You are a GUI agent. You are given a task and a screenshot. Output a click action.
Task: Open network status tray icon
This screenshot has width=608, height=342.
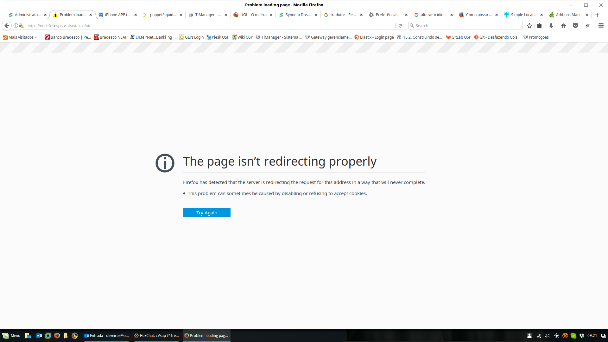click(539, 336)
